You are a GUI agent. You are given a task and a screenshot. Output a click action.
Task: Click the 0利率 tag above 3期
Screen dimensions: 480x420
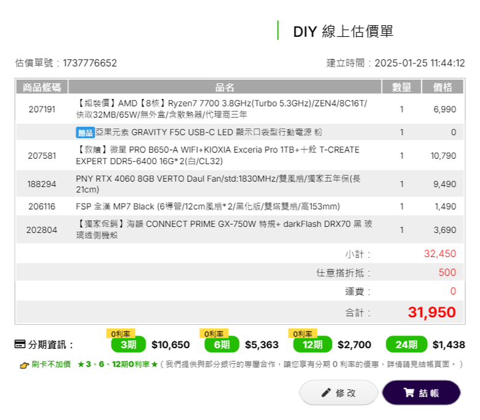click(x=121, y=333)
